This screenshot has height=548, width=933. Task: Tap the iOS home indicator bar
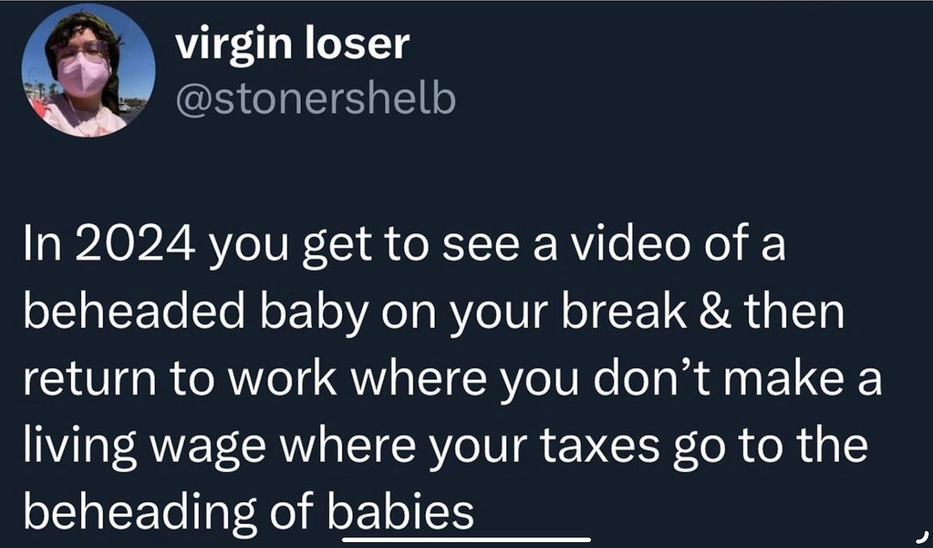[x=466, y=540]
